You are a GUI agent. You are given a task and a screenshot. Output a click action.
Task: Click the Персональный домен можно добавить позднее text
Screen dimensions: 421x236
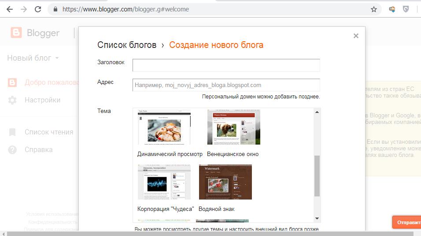261,97
